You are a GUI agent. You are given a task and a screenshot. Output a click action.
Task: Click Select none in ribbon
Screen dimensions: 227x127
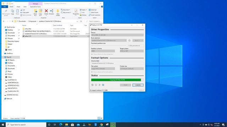click(x=93, y=13)
